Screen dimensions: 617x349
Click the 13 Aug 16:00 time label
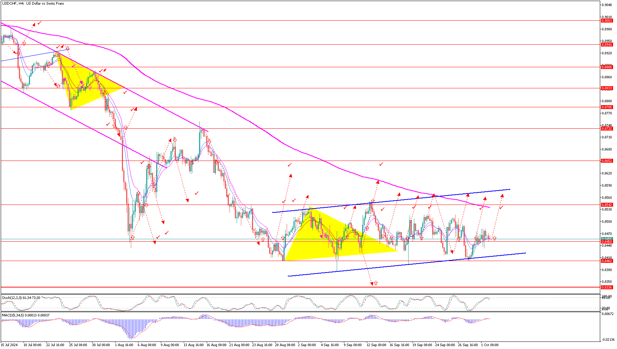[x=193, y=345]
